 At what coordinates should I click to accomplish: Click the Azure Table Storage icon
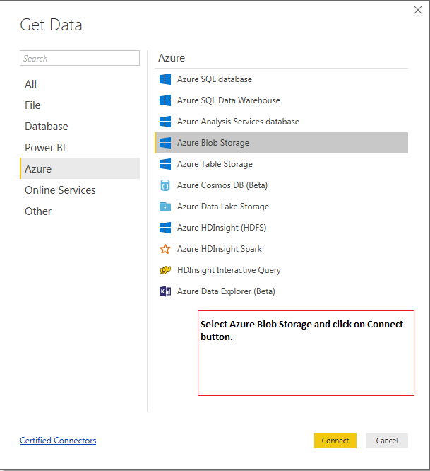[165, 164]
